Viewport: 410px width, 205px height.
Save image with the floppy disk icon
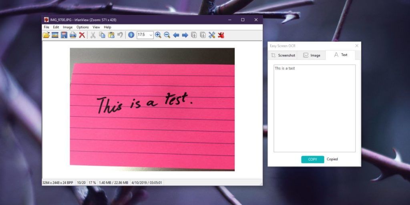tap(64, 35)
